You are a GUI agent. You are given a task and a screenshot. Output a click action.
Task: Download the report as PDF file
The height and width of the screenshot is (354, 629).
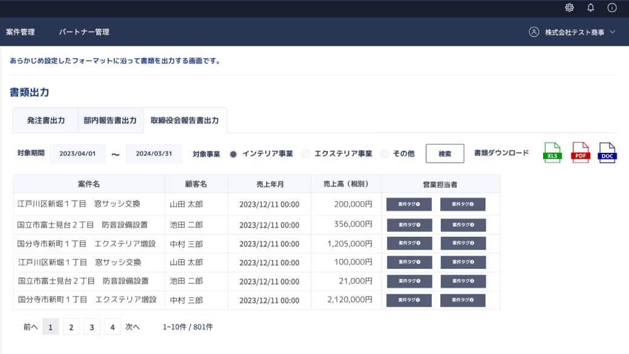point(581,153)
